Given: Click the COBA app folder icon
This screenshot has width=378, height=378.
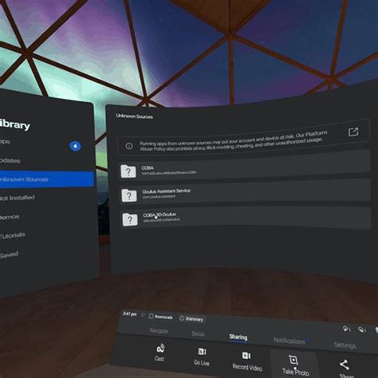Looking at the screenshot, I should tap(128, 171).
